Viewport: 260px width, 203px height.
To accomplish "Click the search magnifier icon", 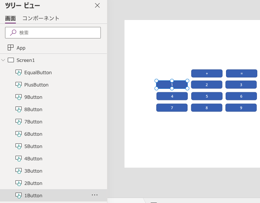I will [13, 33].
